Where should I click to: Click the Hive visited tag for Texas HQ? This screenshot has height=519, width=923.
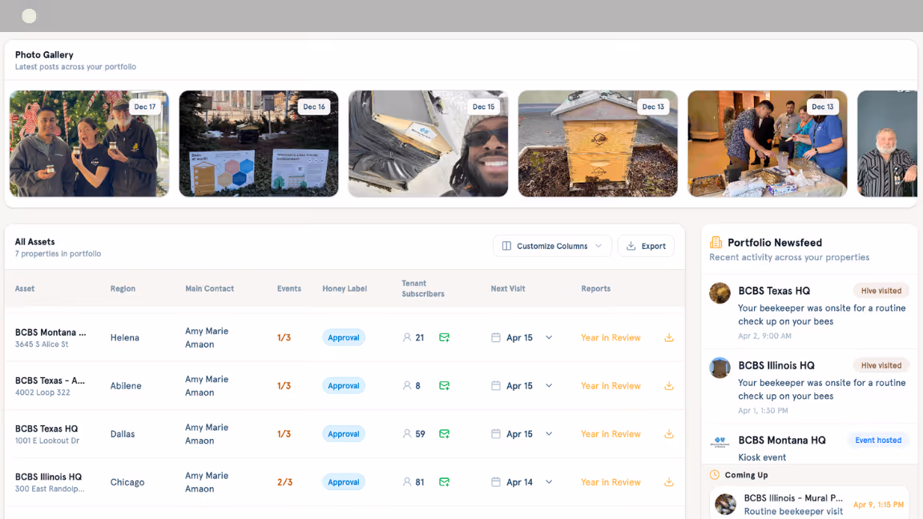(881, 291)
